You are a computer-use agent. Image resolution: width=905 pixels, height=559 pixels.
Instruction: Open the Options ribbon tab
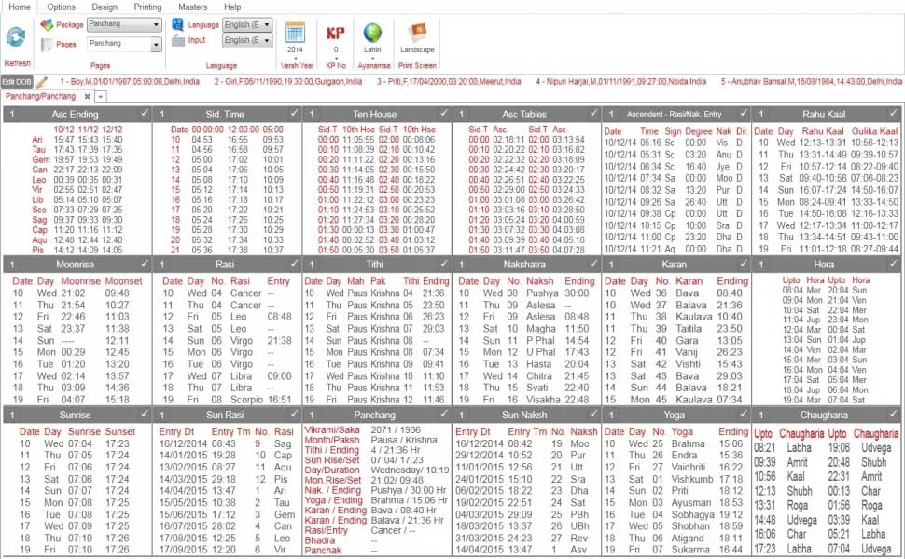tap(62, 7)
